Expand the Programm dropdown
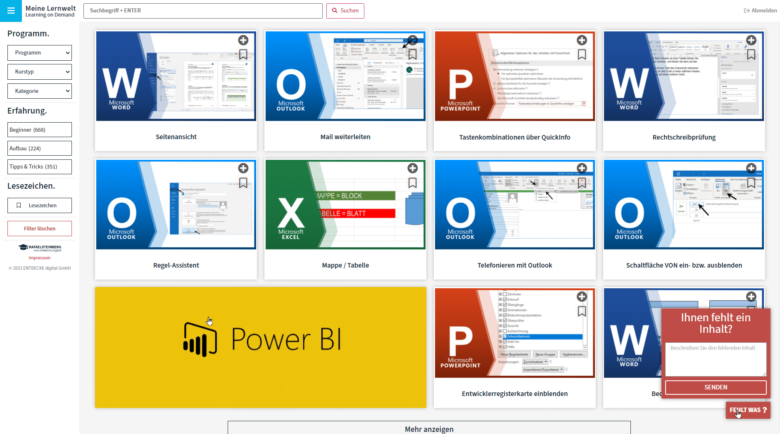 tap(40, 53)
